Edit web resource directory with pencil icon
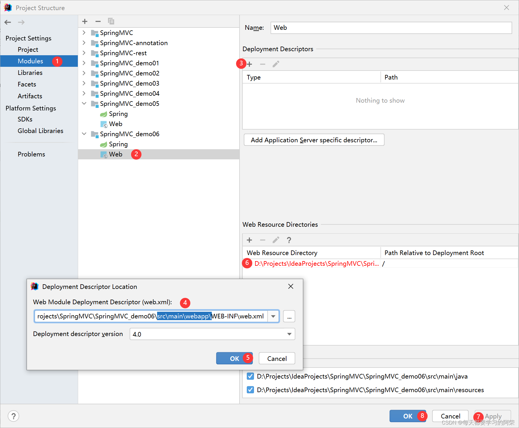This screenshot has width=519, height=428. pyautogui.click(x=276, y=240)
